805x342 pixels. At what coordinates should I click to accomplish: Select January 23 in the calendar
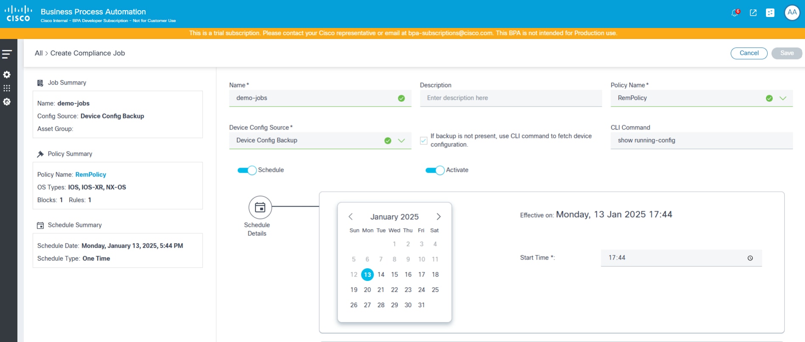coord(408,290)
